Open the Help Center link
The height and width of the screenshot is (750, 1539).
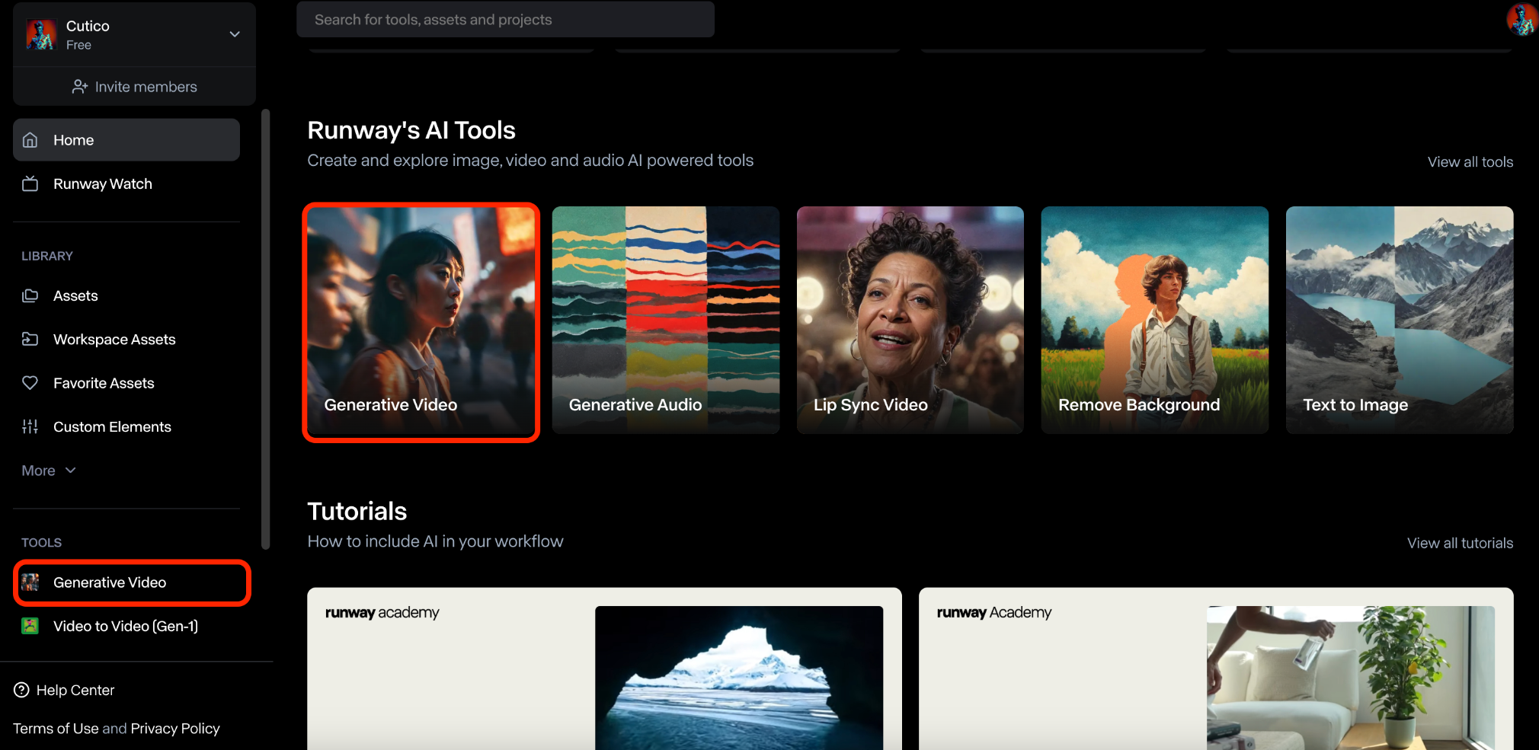coord(64,690)
